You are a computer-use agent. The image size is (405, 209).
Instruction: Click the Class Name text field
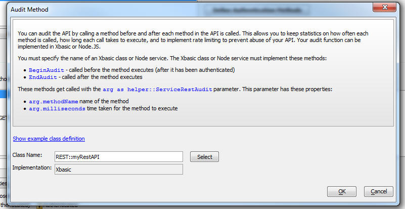coord(119,157)
